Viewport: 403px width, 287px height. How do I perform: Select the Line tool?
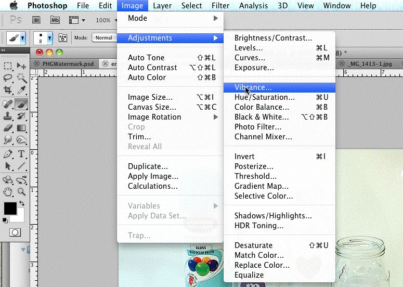(x=21, y=166)
